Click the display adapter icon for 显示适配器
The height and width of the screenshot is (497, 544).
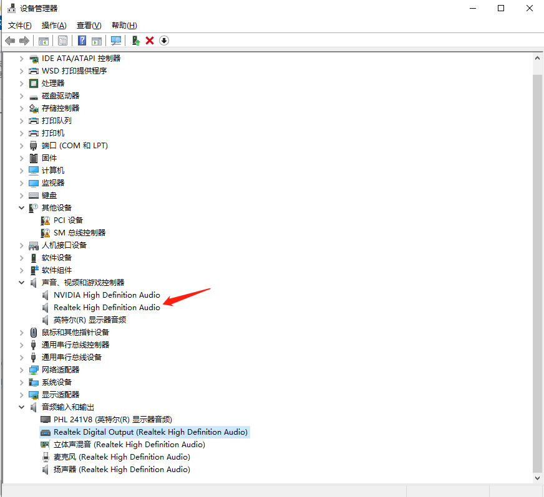click(34, 395)
